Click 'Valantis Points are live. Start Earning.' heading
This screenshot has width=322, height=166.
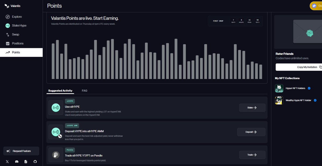[x=85, y=18]
